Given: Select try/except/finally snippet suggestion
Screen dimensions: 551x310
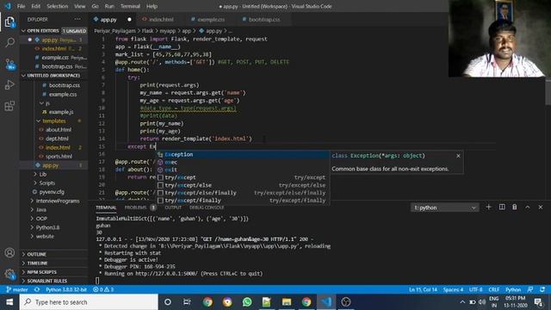Looking at the screenshot, I should click(x=243, y=201).
